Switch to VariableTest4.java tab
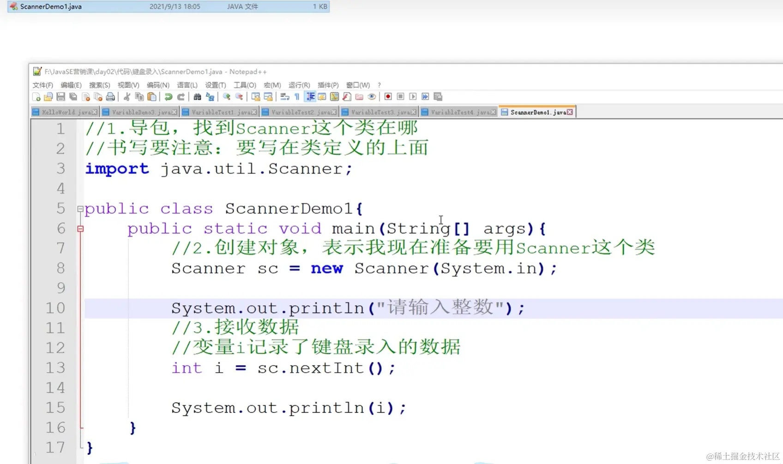Screen dimensions: 783x464 (x=460, y=112)
